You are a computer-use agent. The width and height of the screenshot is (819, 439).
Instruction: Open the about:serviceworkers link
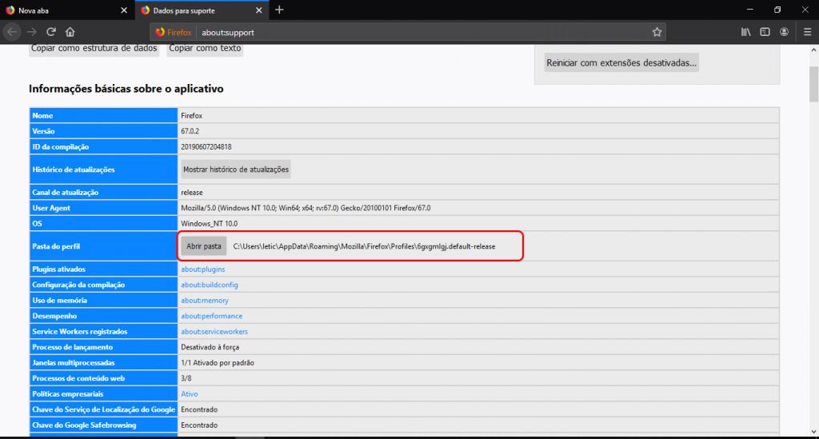pyautogui.click(x=214, y=332)
